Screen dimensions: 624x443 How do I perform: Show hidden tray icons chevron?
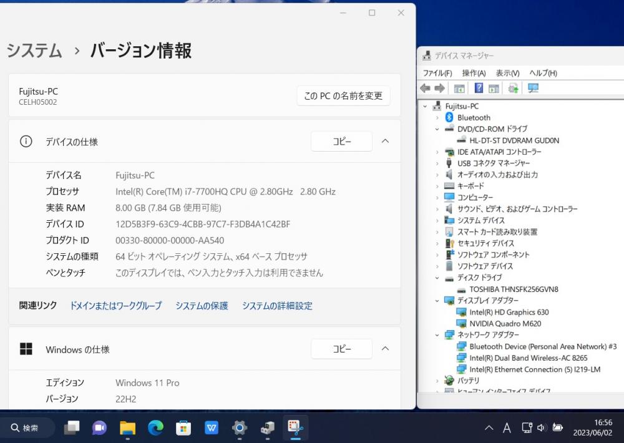489,428
